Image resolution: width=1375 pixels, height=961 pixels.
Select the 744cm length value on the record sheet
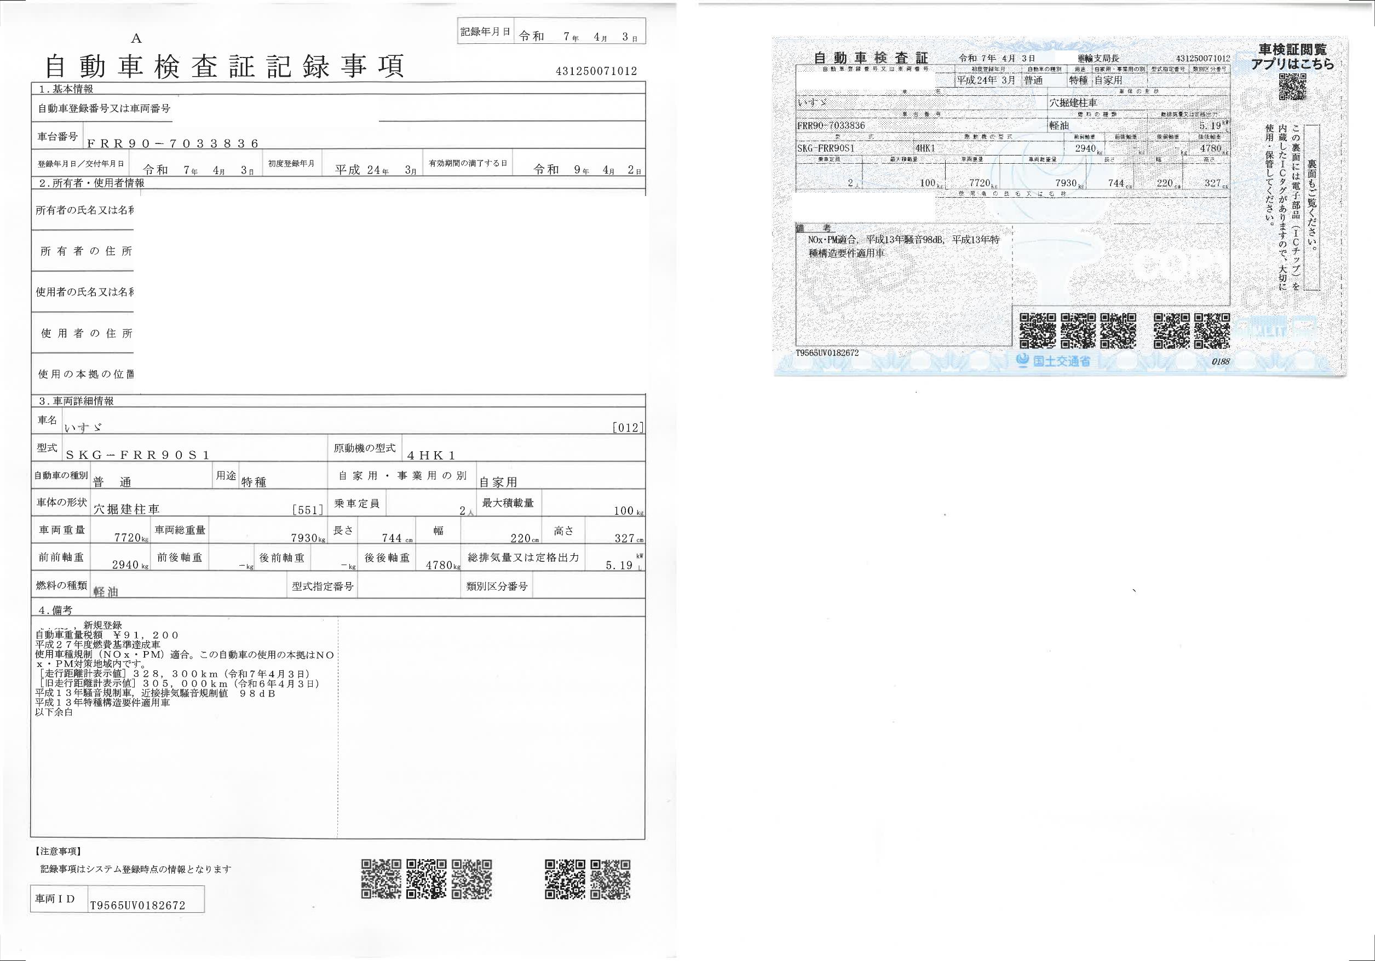[396, 538]
